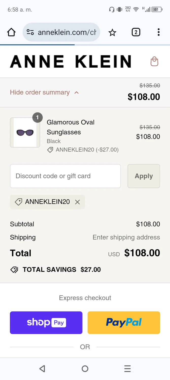
Task: Bookmark page with the star icon
Action: [112, 32]
